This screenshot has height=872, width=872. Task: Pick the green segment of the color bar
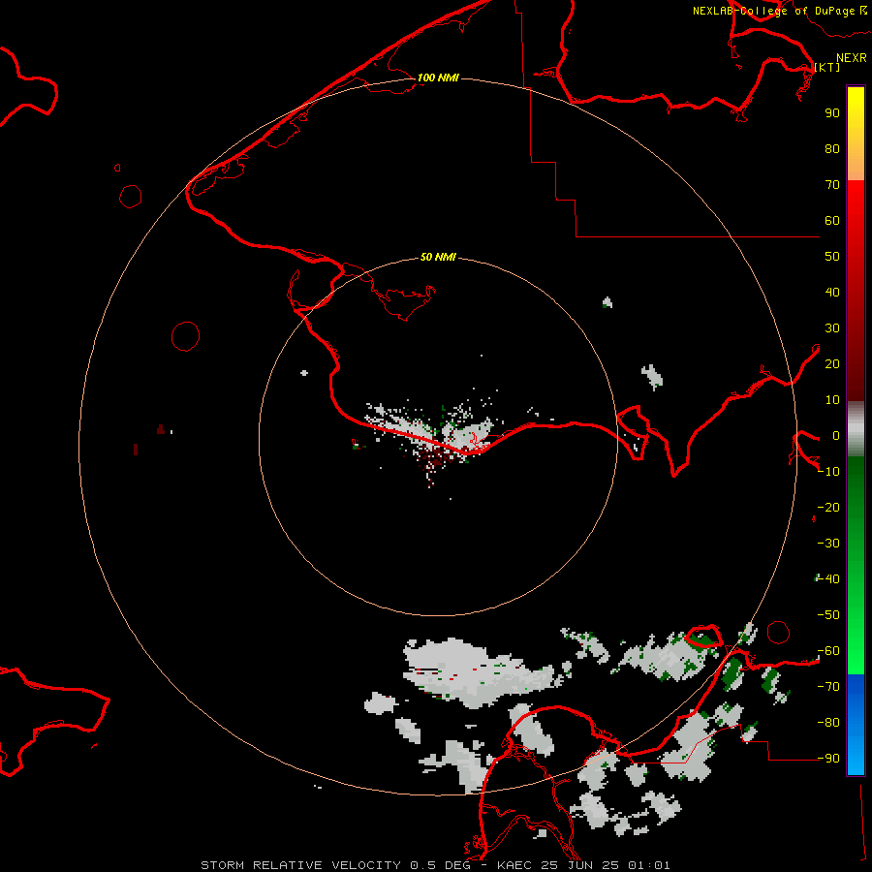click(x=856, y=566)
